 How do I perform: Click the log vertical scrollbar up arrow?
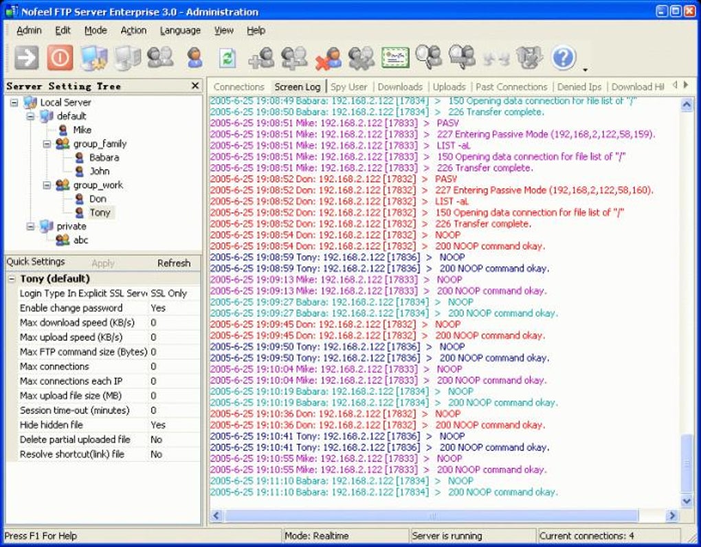coord(687,105)
